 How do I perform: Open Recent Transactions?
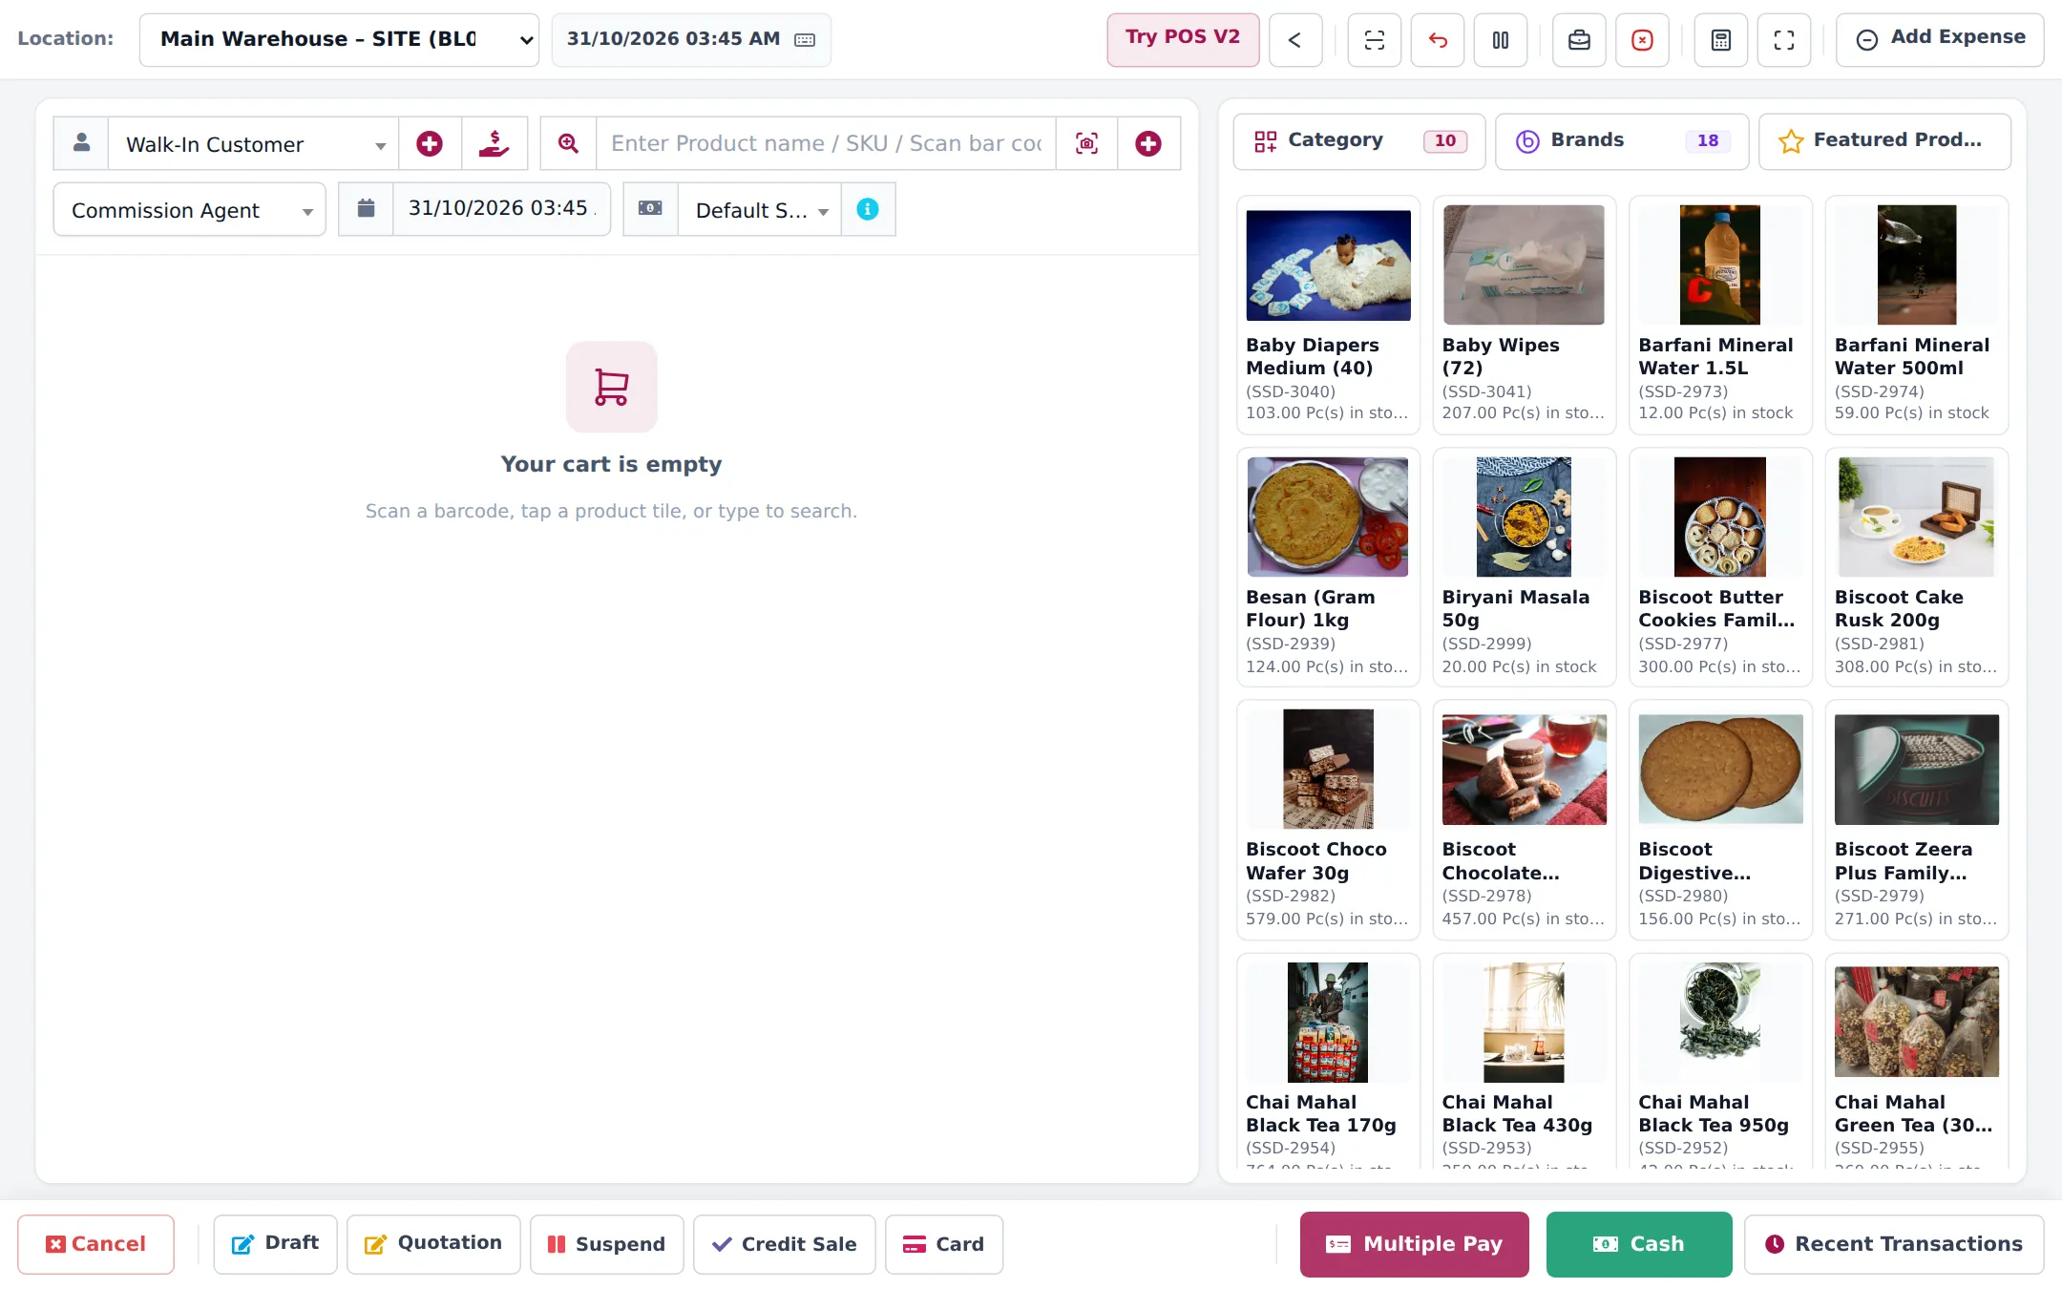point(1894,1244)
